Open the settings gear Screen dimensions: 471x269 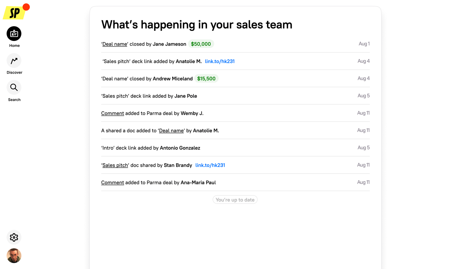click(x=14, y=237)
